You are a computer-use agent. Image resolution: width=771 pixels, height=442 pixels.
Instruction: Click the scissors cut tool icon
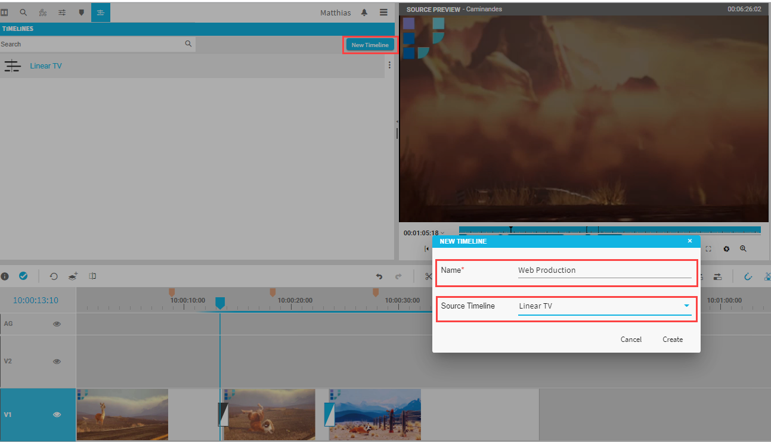[x=428, y=276]
